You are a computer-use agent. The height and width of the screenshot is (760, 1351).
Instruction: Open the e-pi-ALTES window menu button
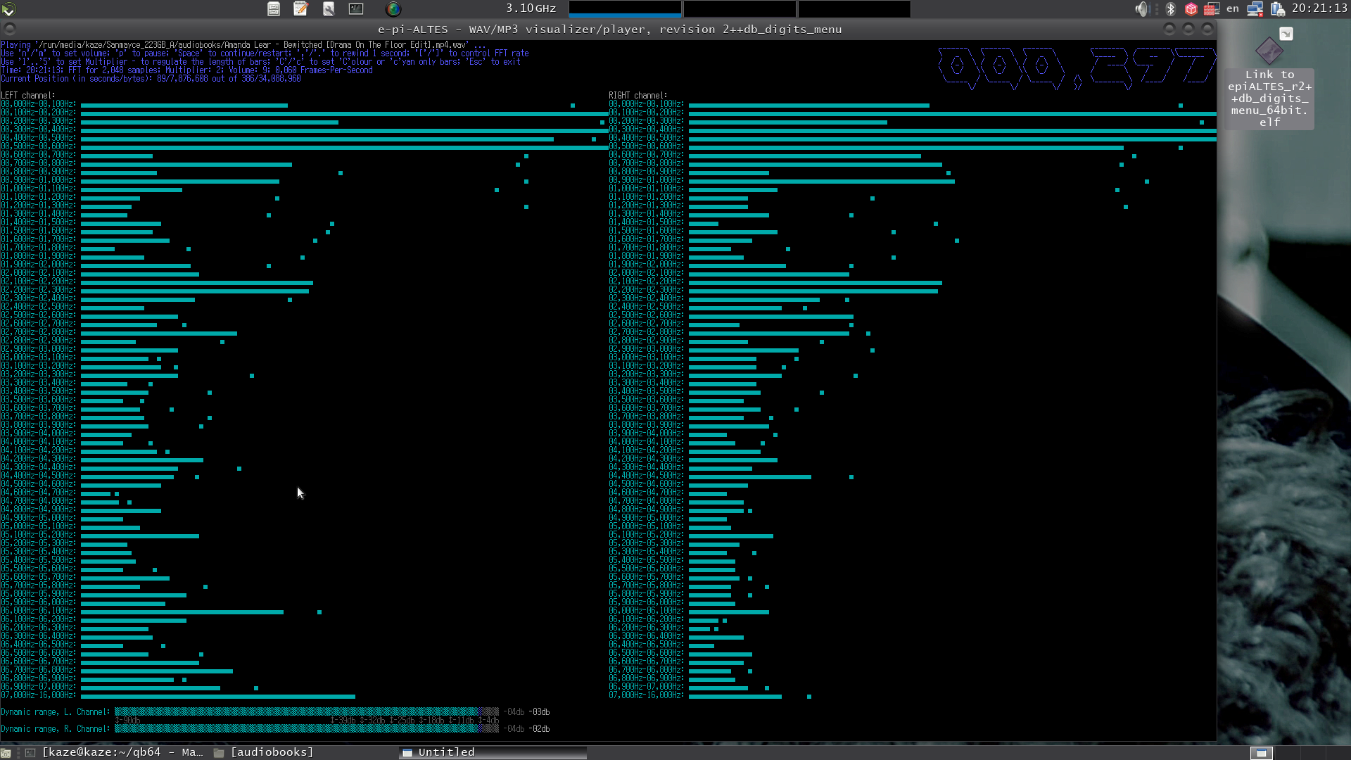pos(10,29)
